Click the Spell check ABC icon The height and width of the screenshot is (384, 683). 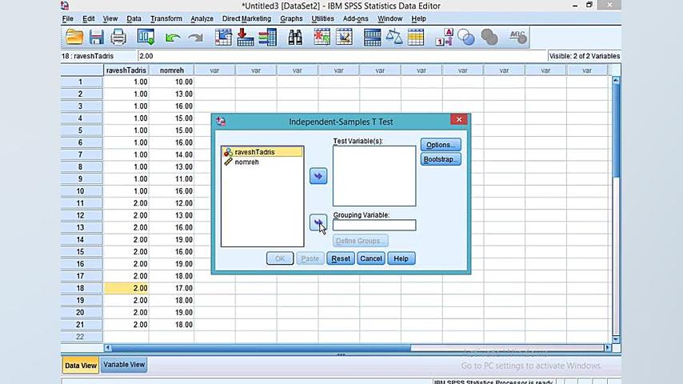coord(517,37)
